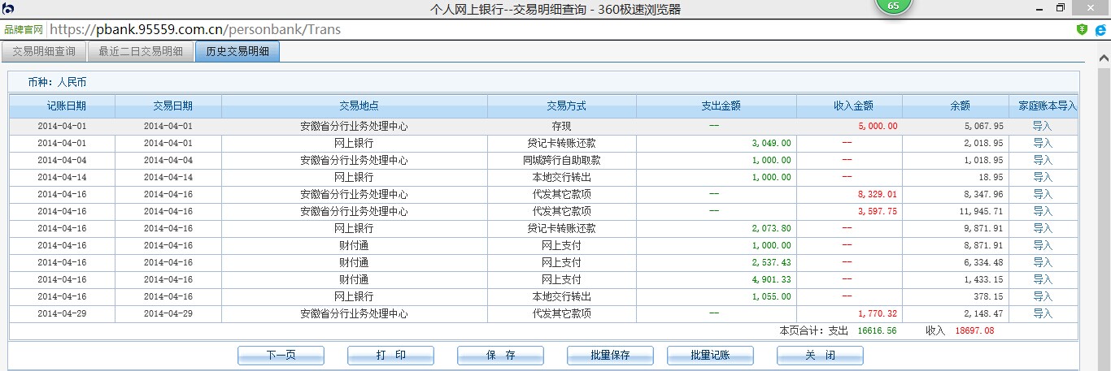The image size is (1111, 371).
Task: Click the 4,901.33 expense amount cell
Action: [771, 279]
